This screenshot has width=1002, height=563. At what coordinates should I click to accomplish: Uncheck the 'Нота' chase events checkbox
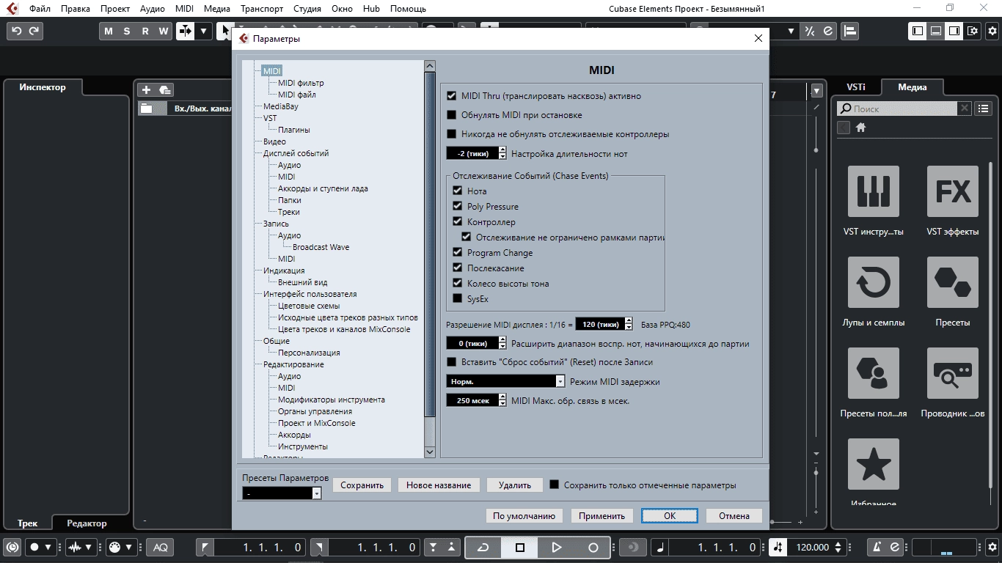pyautogui.click(x=458, y=191)
